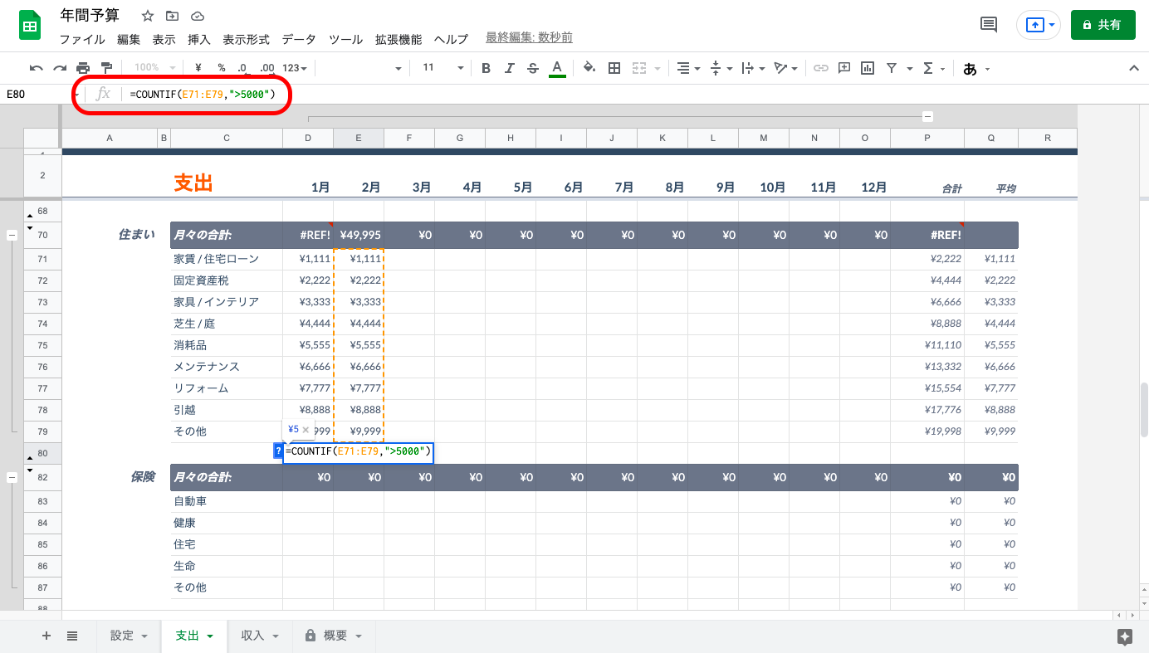Open text color picker (A underline)
Viewport: 1149px width, 653px height.
click(557, 68)
